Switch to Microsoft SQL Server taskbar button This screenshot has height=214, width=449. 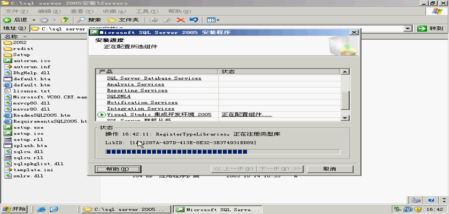click(x=218, y=209)
